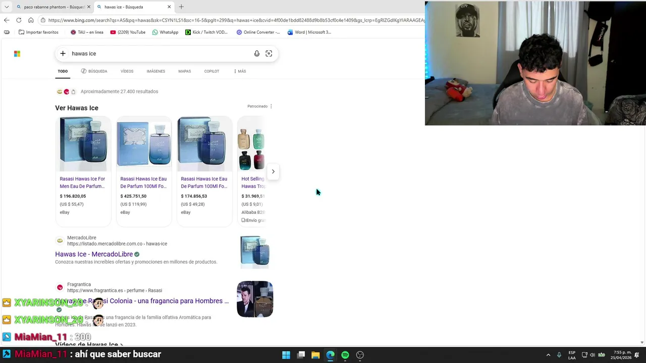Open the tab list dropdown arrow
The width and height of the screenshot is (646, 363).
(x=7, y=7)
